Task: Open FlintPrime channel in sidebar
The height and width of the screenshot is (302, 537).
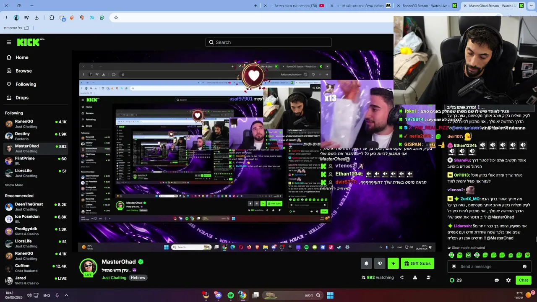Action: [36, 161]
